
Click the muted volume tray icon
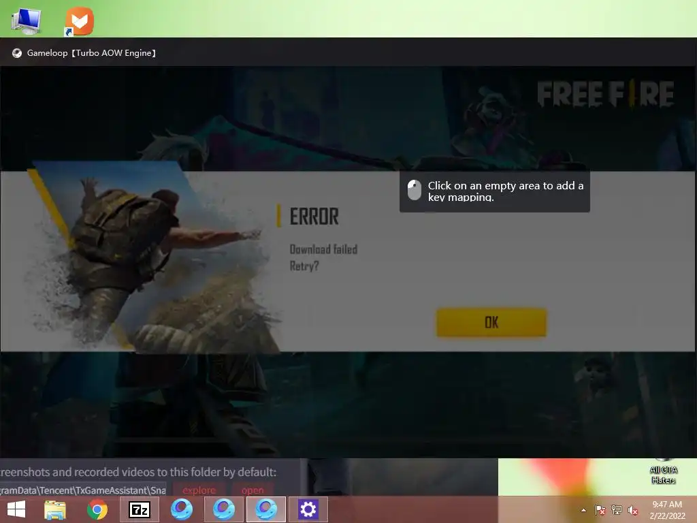(x=633, y=510)
